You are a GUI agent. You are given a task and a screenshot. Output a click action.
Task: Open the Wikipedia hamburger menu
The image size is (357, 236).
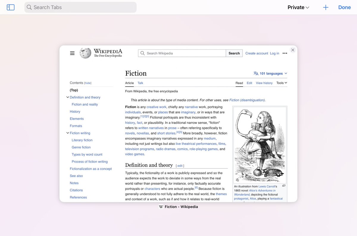[x=72, y=53]
